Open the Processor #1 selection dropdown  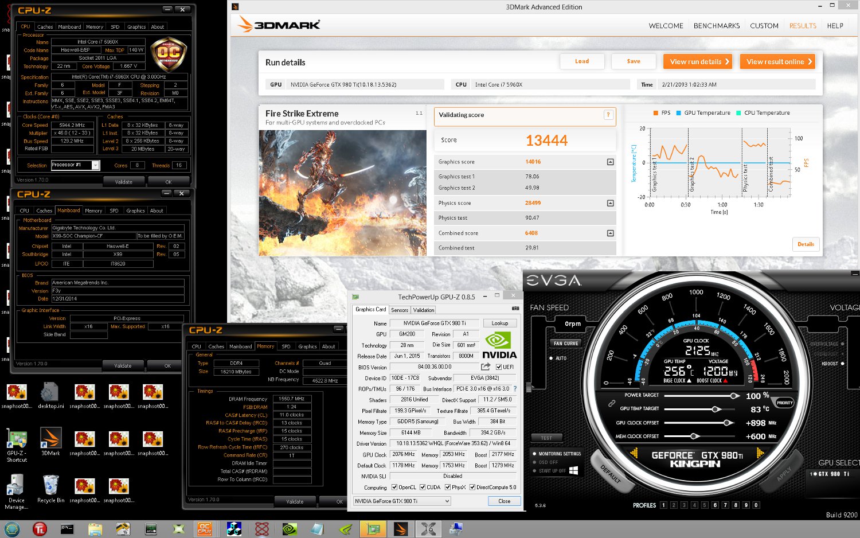tap(75, 165)
